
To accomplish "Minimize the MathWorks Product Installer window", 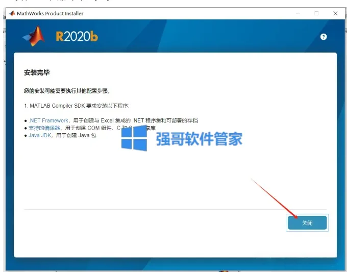I will [x=298, y=13].
